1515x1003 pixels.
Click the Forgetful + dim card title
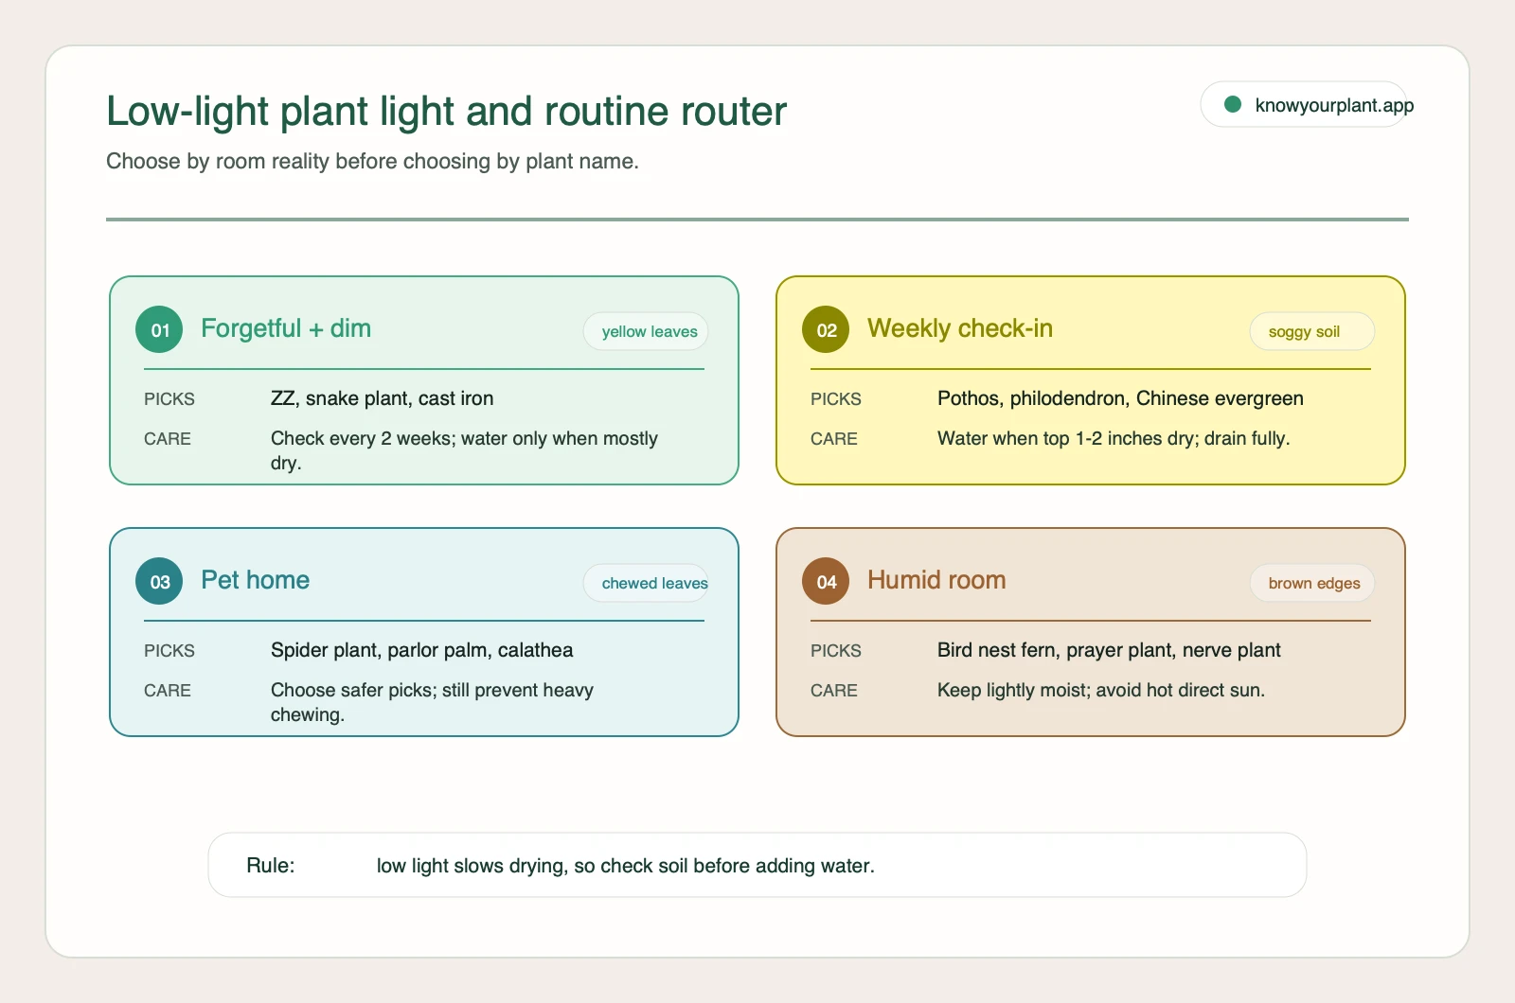[x=286, y=328]
